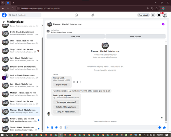Click the voice clip microphone icon
171x137 pixels.
(48, 127)
